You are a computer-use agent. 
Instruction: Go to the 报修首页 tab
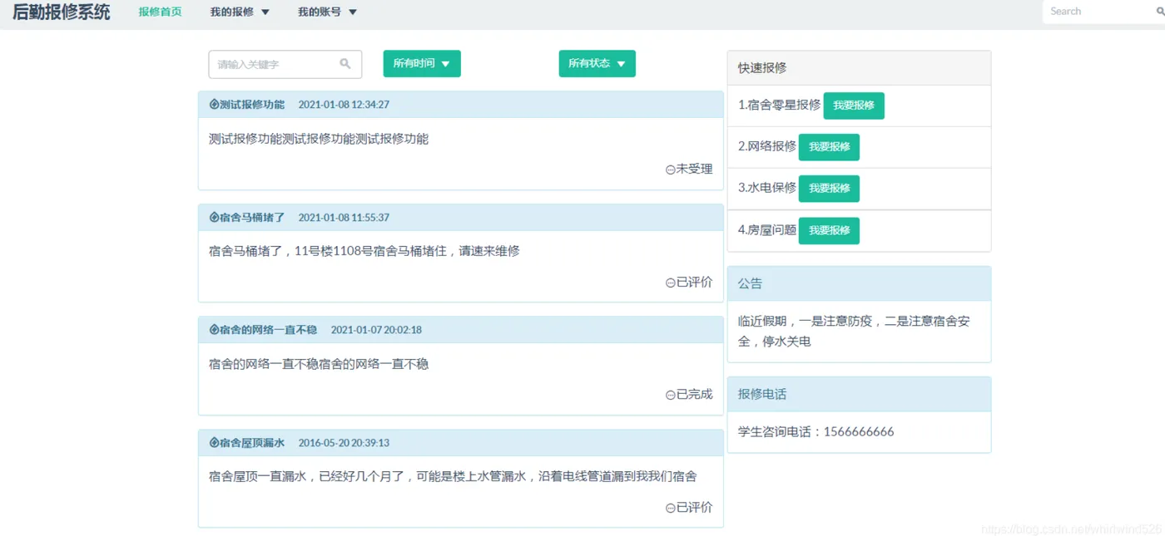[160, 12]
